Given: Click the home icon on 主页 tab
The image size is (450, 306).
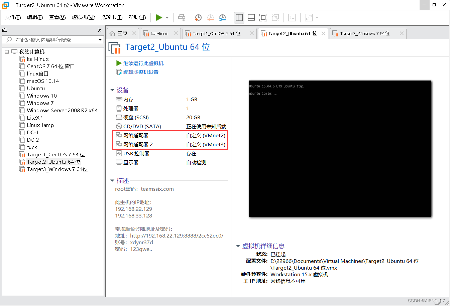Looking at the screenshot, I should pyautogui.click(x=112, y=33).
